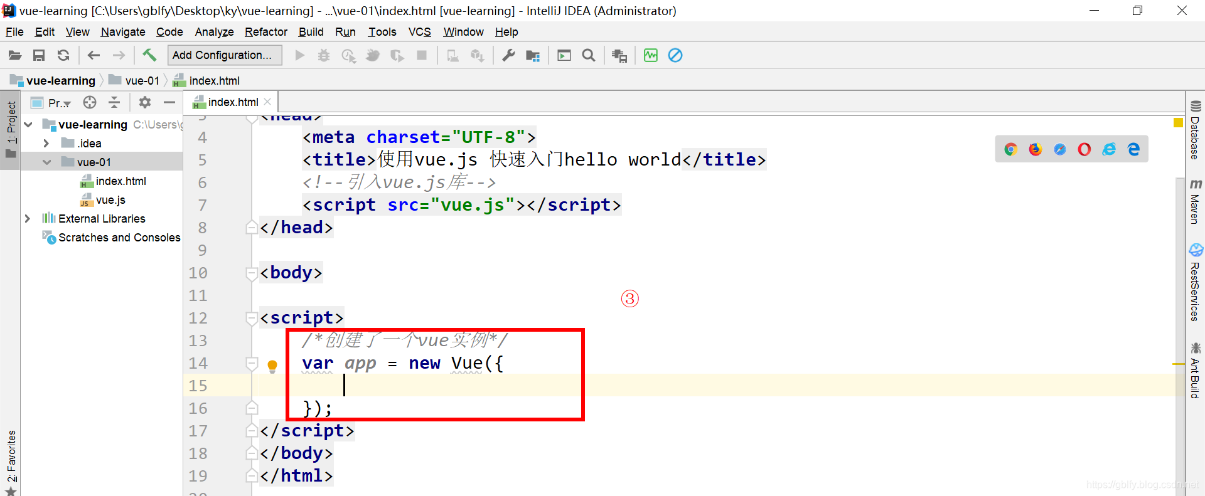The width and height of the screenshot is (1205, 496).
Task: Open in Internet Explorer browser icon
Action: click(x=1109, y=149)
